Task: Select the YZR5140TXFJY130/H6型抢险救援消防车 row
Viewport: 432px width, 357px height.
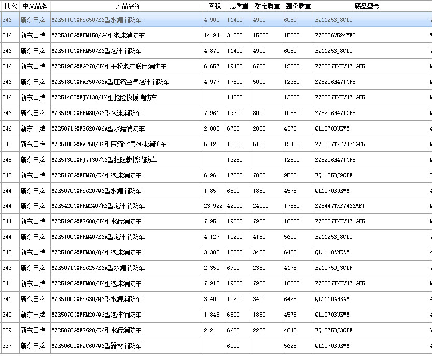Action: 104,97
